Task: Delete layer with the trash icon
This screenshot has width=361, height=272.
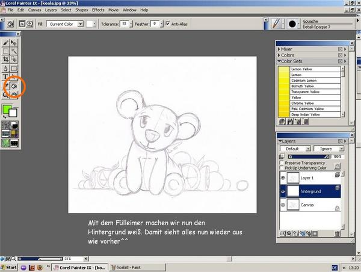Action: tap(337, 233)
